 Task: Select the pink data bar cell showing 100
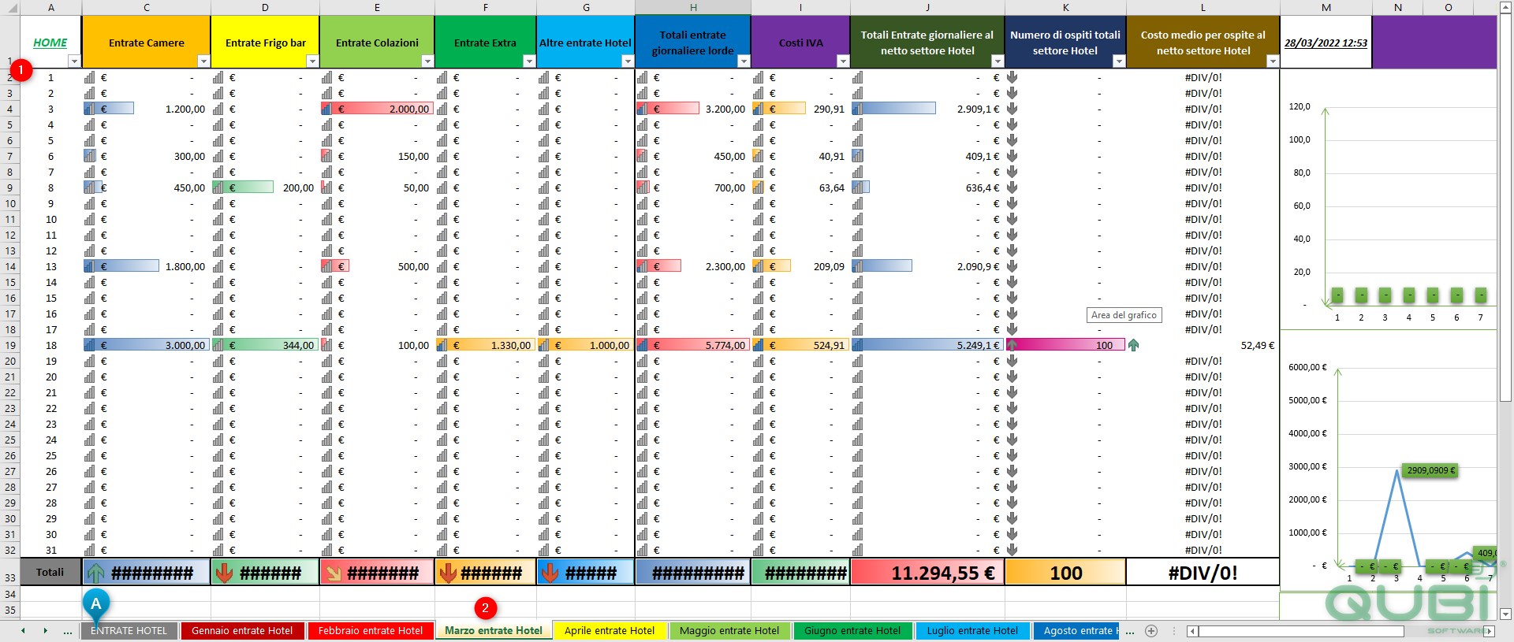(x=1065, y=345)
